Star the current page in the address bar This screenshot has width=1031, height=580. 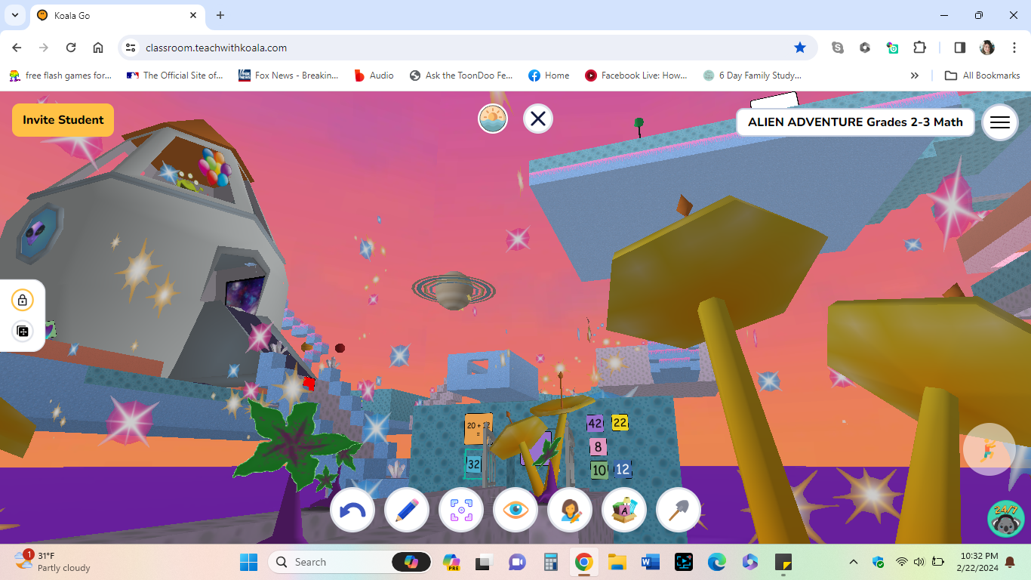coord(800,47)
